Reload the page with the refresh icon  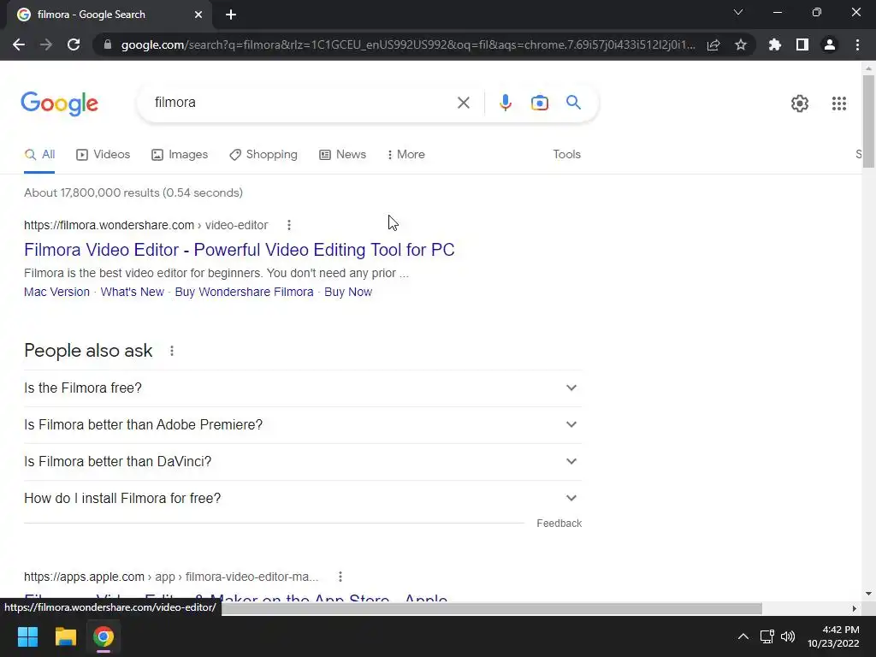(74, 44)
